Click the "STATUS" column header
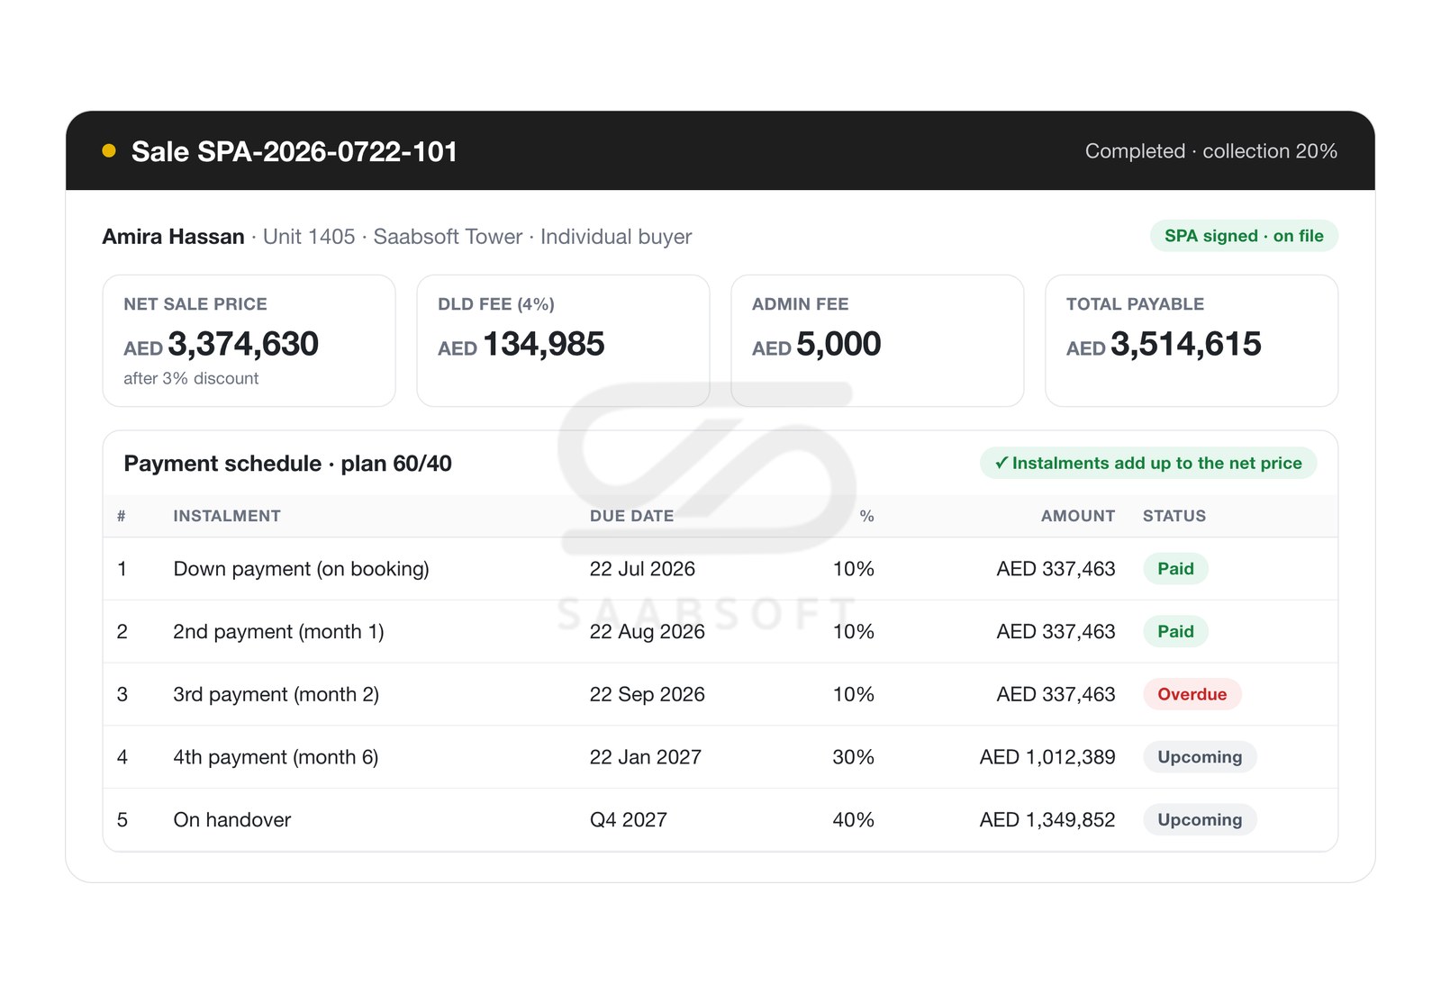 coord(1174,516)
